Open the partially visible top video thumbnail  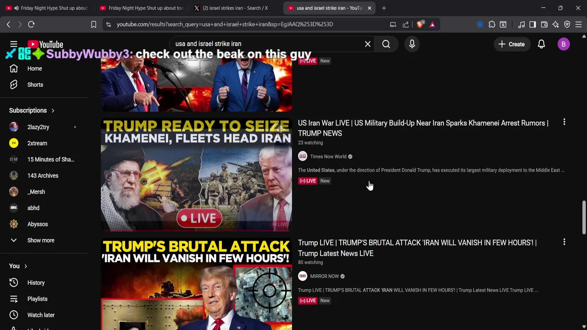coord(196,84)
